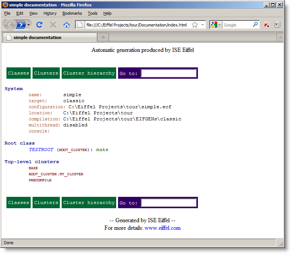Click the Forward navigation arrow

[21, 25]
